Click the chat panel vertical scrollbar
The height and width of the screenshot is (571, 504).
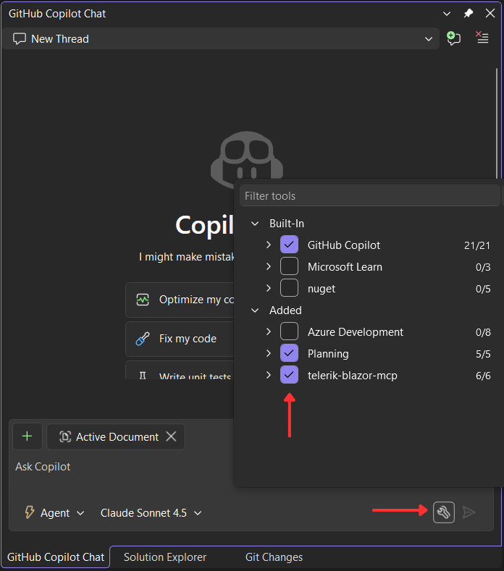coord(496,124)
